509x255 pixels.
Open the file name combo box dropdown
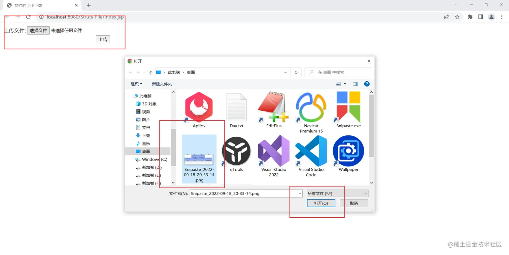click(299, 193)
